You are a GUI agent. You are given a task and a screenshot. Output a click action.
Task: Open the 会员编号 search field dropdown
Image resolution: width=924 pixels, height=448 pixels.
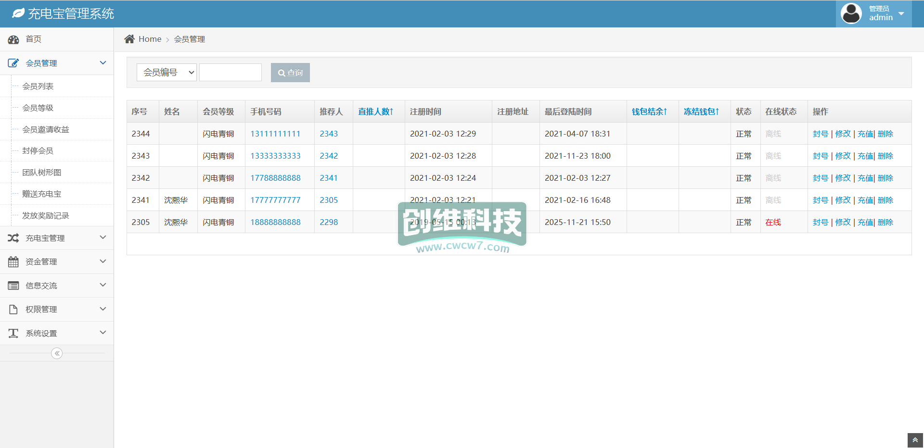coord(167,73)
